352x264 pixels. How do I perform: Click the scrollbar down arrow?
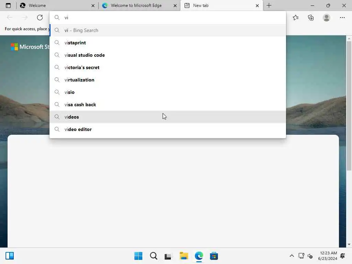click(349, 244)
